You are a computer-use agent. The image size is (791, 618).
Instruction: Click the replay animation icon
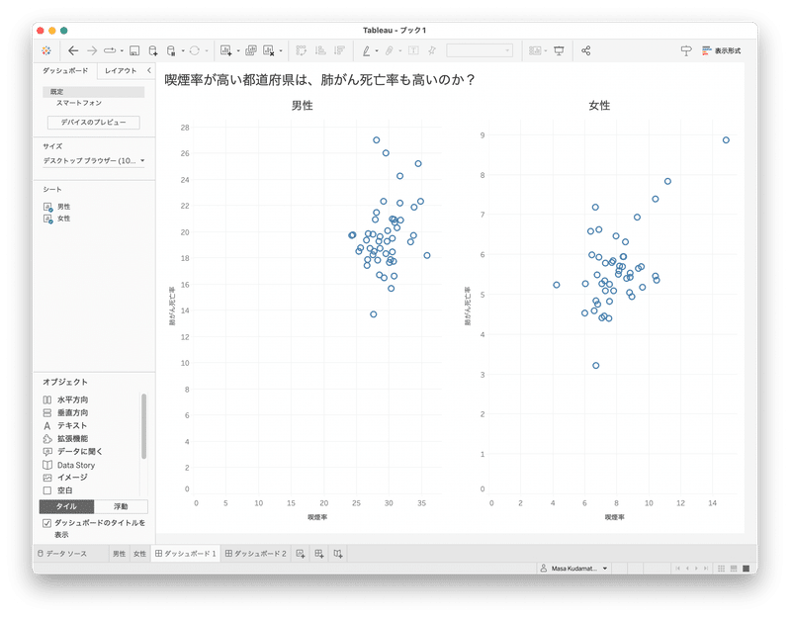(x=110, y=50)
